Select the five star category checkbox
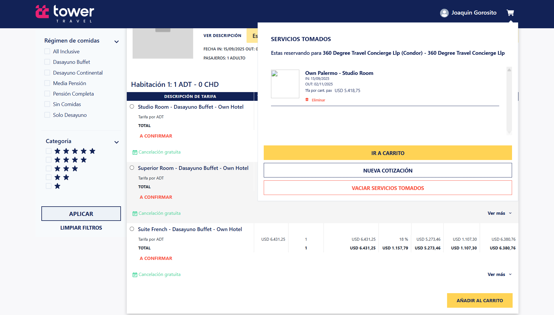This screenshot has height=315, width=554. coord(48,151)
